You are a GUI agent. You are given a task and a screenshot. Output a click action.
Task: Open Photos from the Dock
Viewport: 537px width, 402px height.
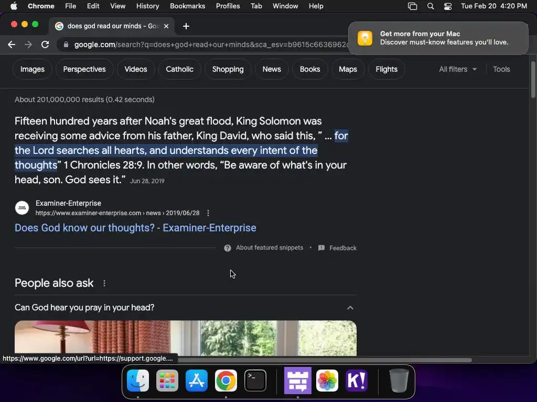tap(327, 381)
